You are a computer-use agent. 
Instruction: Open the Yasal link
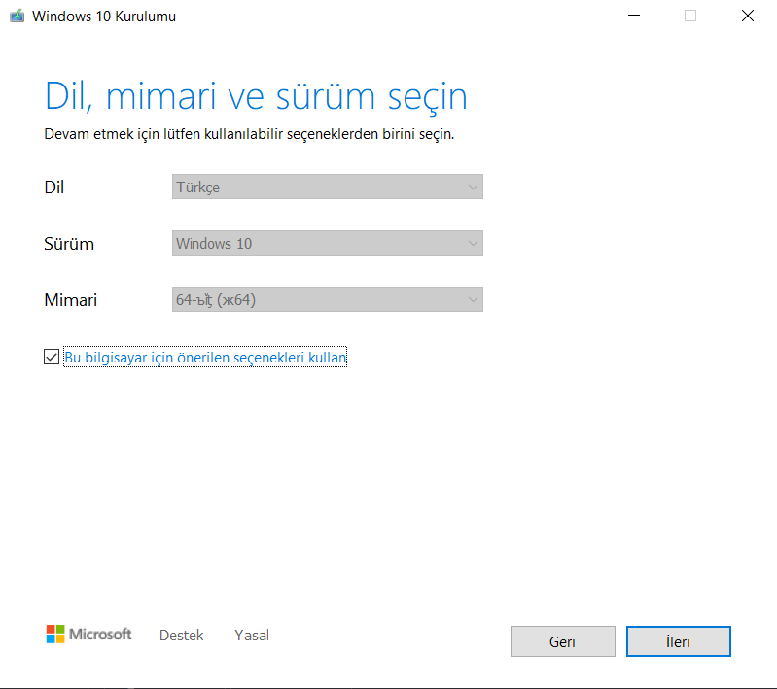[252, 635]
